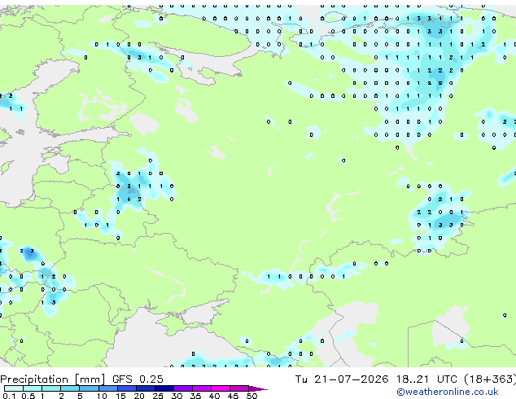
Task: Pick the legend swatch between 40 and 45
Action: (221, 388)
